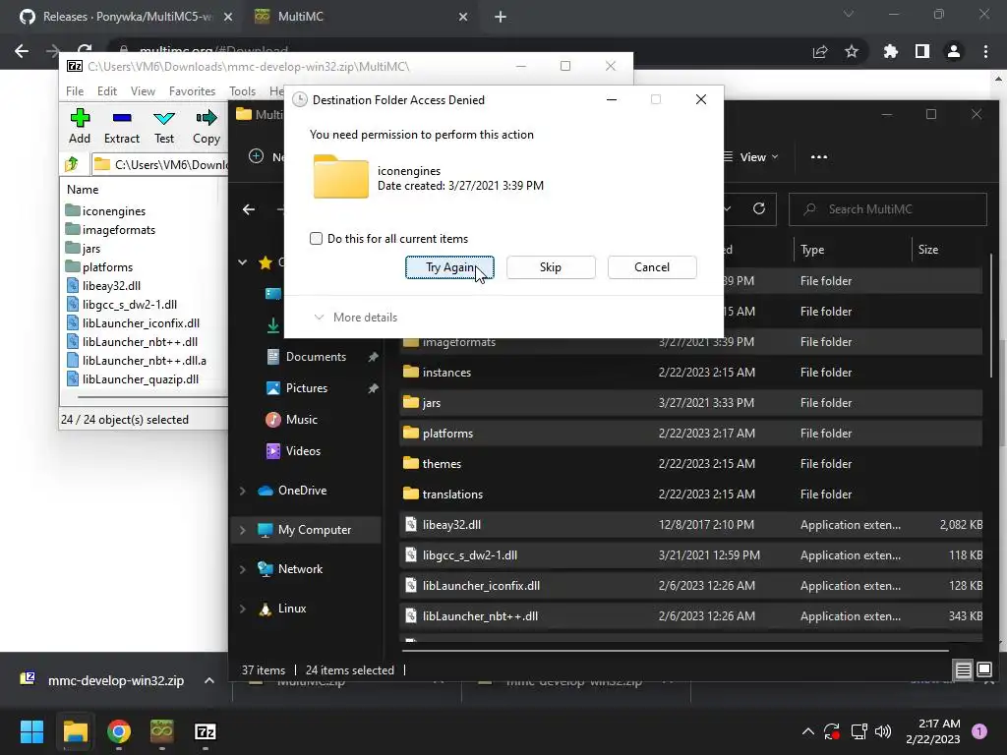1007x755 pixels.
Task: Open the View dropdown in File Explorer
Action: tap(751, 157)
